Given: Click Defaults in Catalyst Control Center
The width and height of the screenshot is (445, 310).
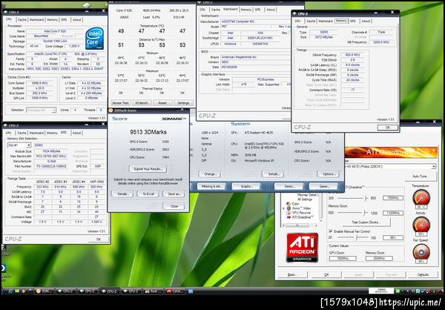Looking at the screenshot, I should point(423,275).
